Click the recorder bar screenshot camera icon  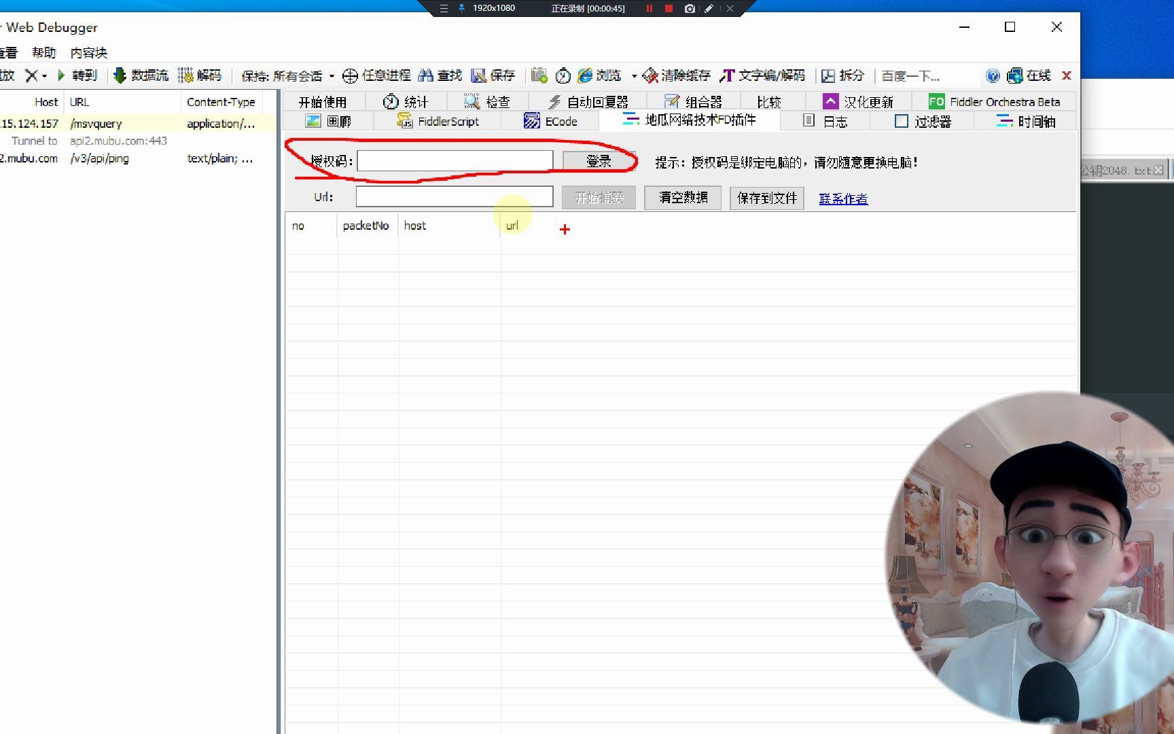(x=690, y=9)
